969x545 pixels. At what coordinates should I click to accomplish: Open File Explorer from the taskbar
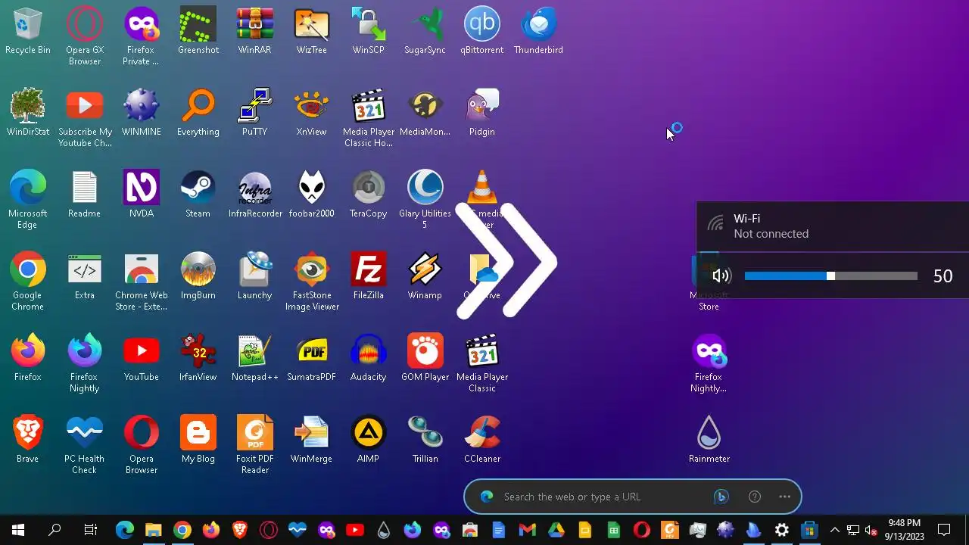click(154, 530)
